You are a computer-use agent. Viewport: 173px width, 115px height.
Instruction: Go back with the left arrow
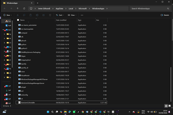(5, 9)
